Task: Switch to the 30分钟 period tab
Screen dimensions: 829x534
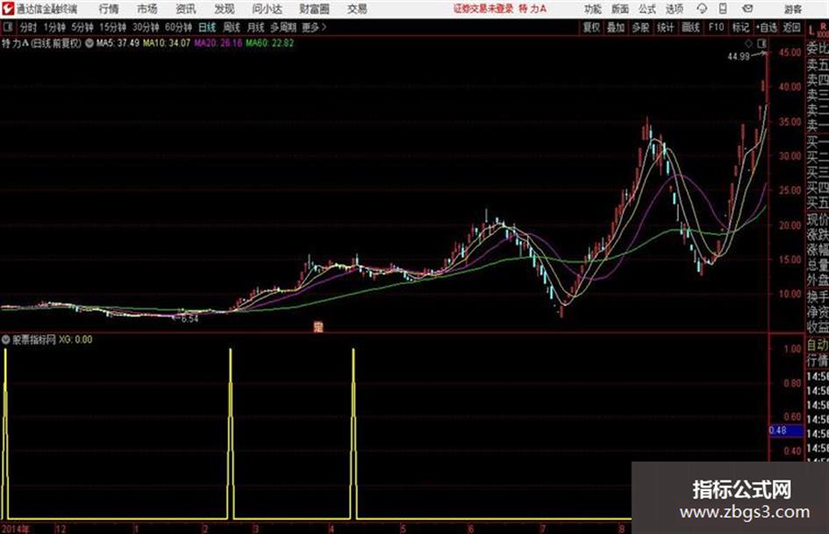Action: (146, 27)
